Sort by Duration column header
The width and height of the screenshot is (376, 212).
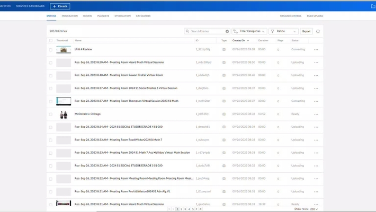pyautogui.click(x=263, y=41)
